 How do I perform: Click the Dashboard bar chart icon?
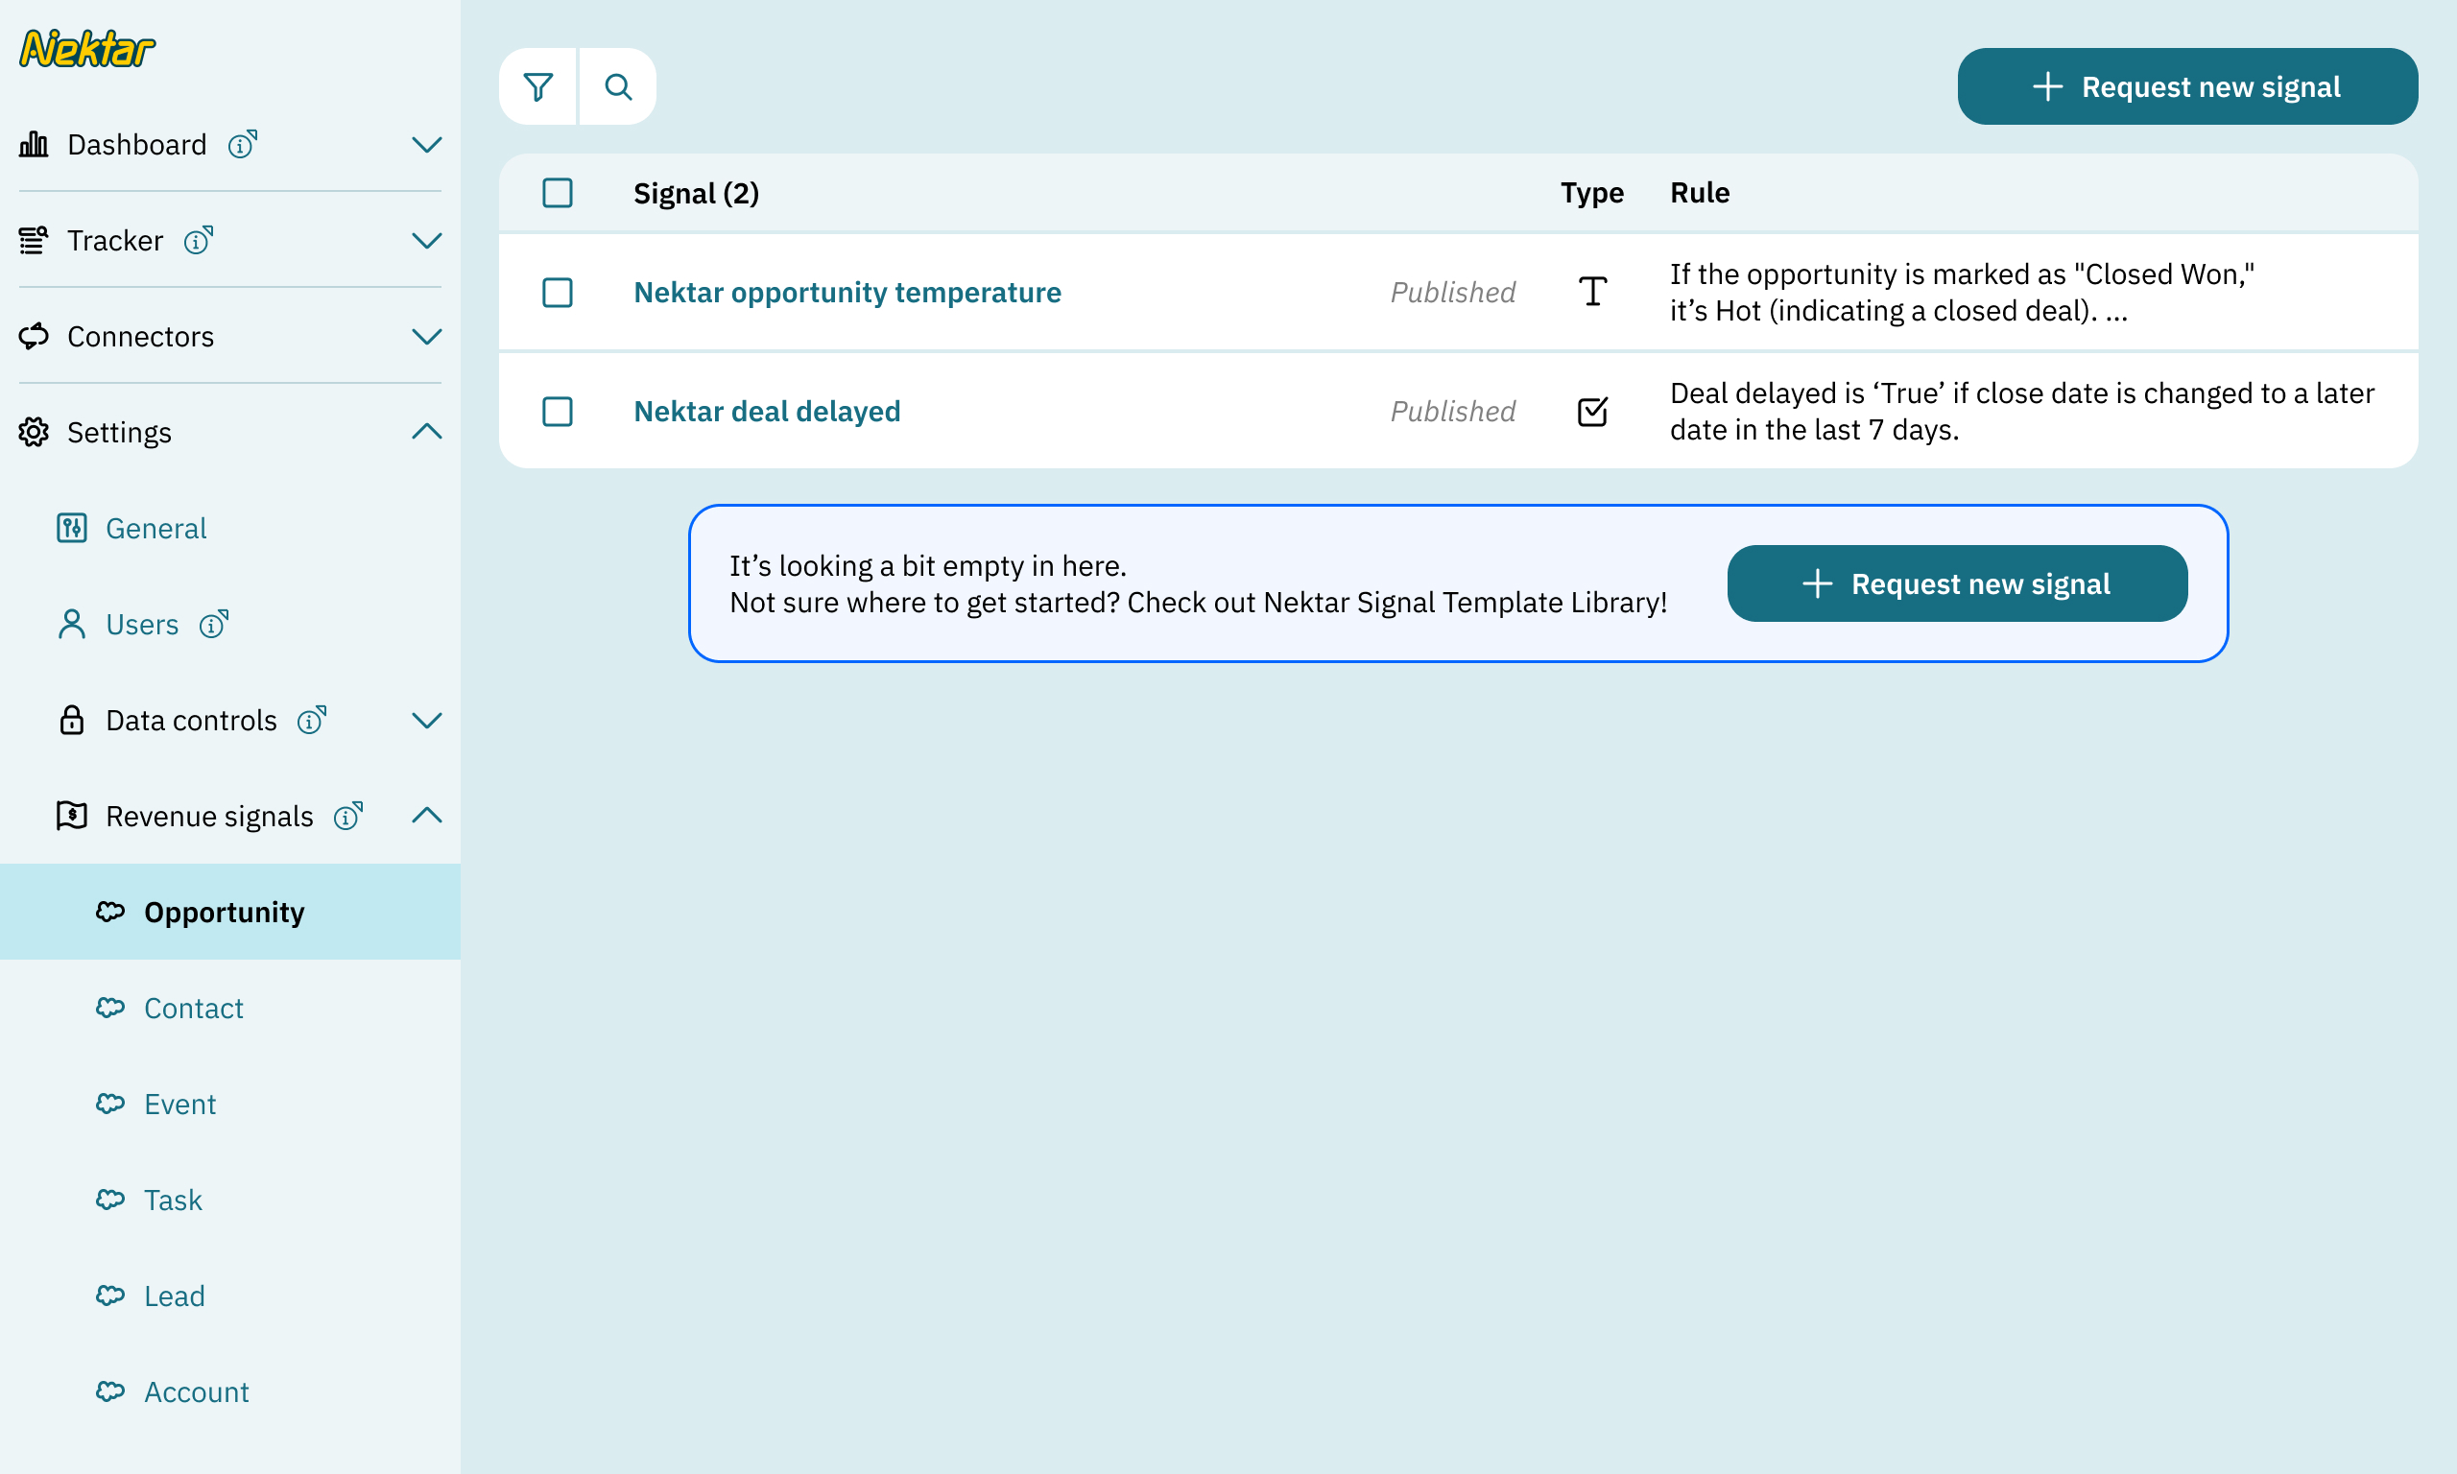point(34,144)
